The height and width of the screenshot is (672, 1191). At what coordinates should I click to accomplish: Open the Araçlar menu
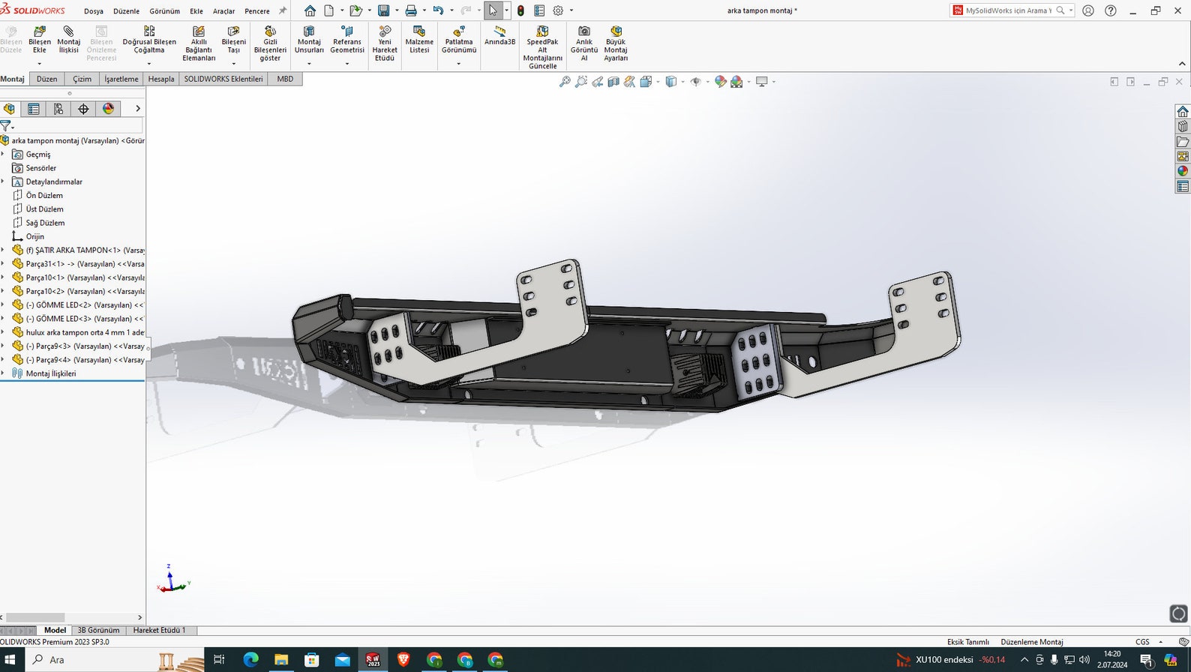click(x=223, y=11)
